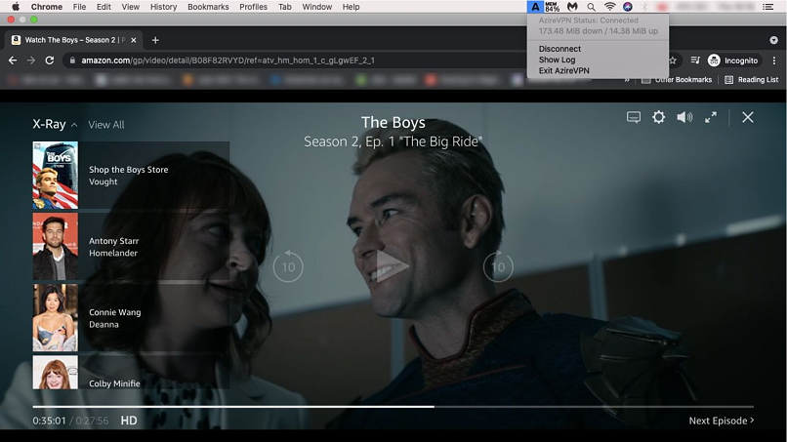Open the Malwarebytes menu bar icon
Image resolution: width=787 pixels, height=442 pixels.
pyautogui.click(x=572, y=7)
